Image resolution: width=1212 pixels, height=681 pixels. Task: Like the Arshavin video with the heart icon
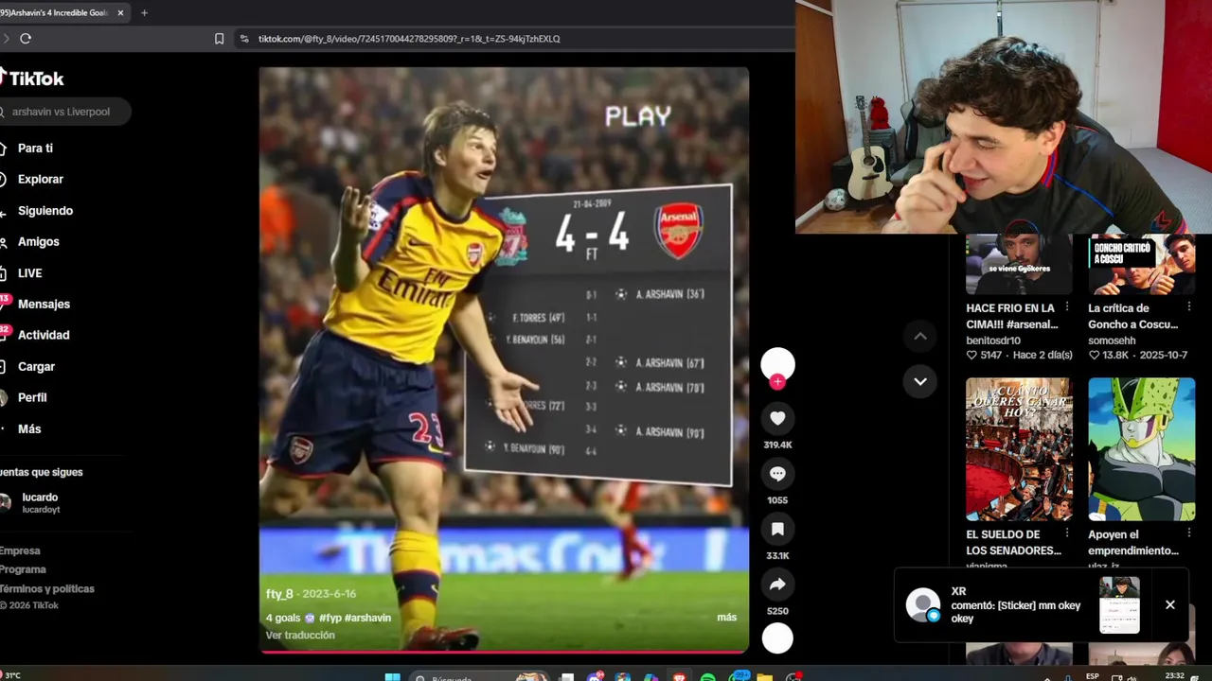point(777,418)
